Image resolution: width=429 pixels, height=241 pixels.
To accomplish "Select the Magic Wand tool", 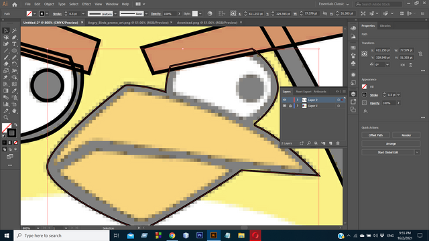I will point(14,30).
